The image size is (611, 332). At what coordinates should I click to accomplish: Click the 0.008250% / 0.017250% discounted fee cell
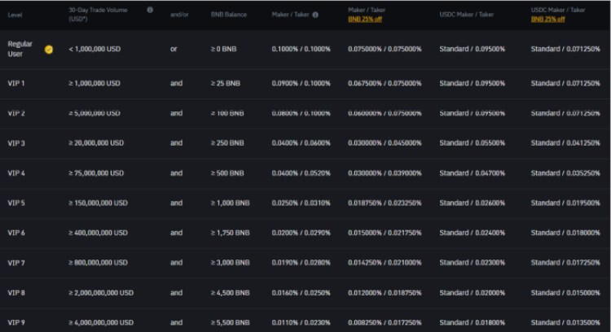point(385,323)
